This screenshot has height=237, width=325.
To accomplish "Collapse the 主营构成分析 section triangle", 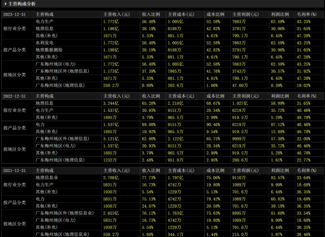I will [5, 4].
